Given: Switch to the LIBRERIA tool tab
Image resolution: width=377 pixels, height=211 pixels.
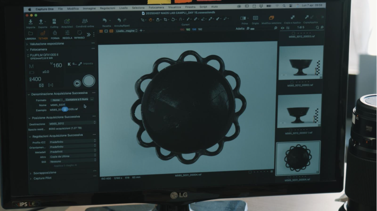Looking at the screenshot, I should coord(30,35).
